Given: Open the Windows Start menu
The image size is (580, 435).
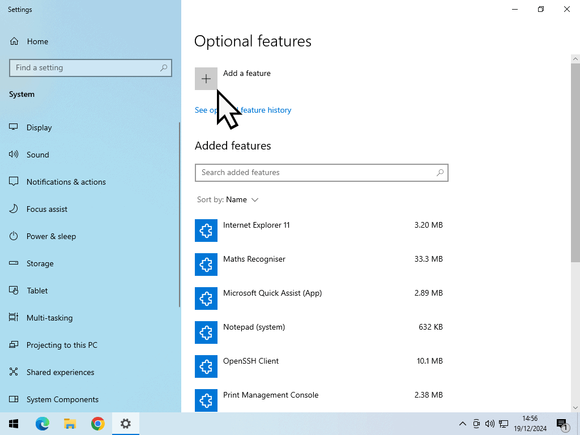Looking at the screenshot, I should (x=14, y=424).
